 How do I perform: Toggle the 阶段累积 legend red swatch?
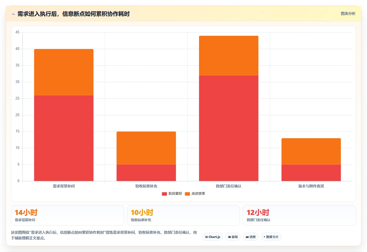[x=164, y=194]
